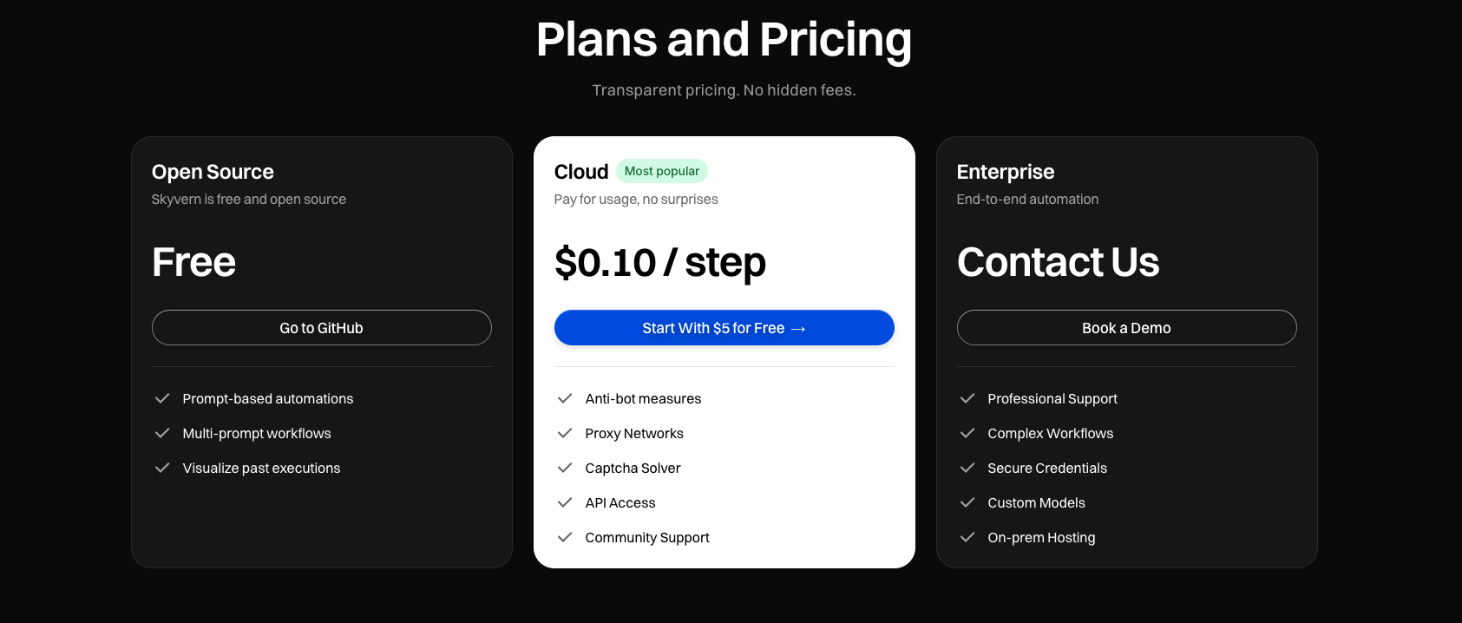Click the Book a Demo button
1462x623 pixels.
tap(1126, 328)
